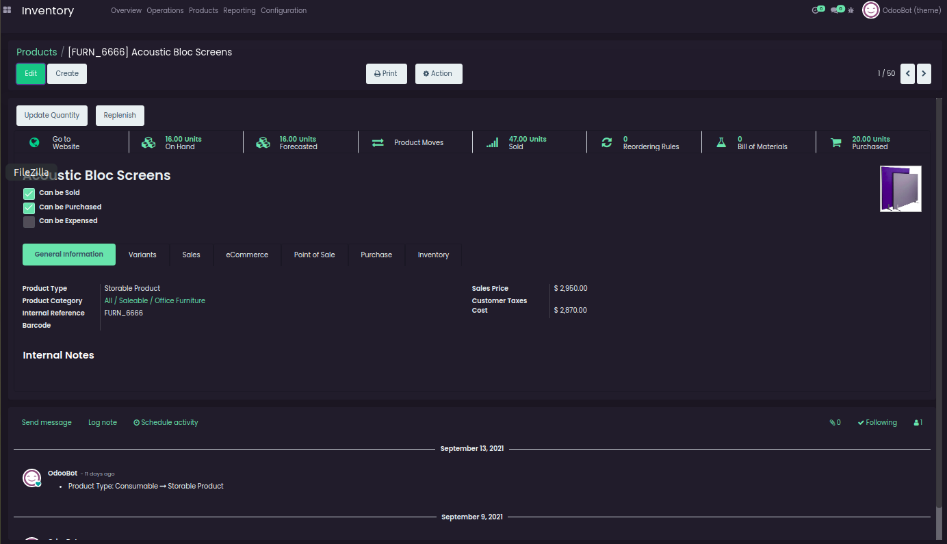Click the Internal Notes heading
This screenshot has height=544, width=947.
click(59, 355)
